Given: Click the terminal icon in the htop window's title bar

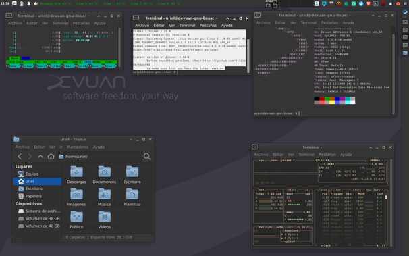Looking at the screenshot, I should coord(9,16).
